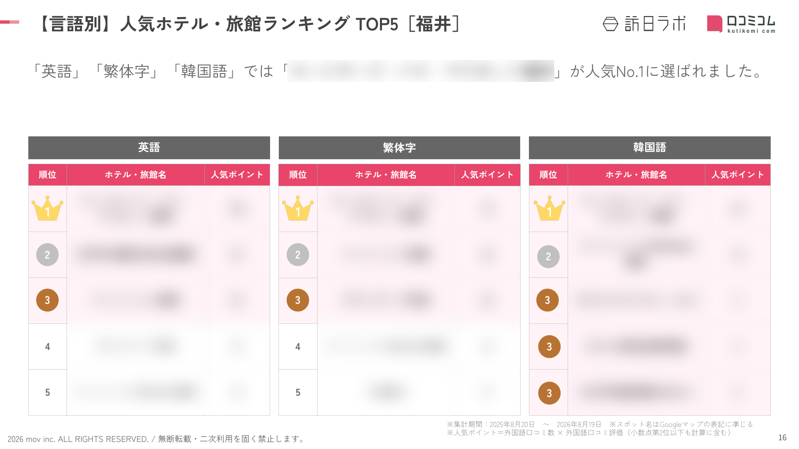This screenshot has width=799, height=449.
Task: Click the last bronze 3 badge in 韓国語 table
Action: 549,393
